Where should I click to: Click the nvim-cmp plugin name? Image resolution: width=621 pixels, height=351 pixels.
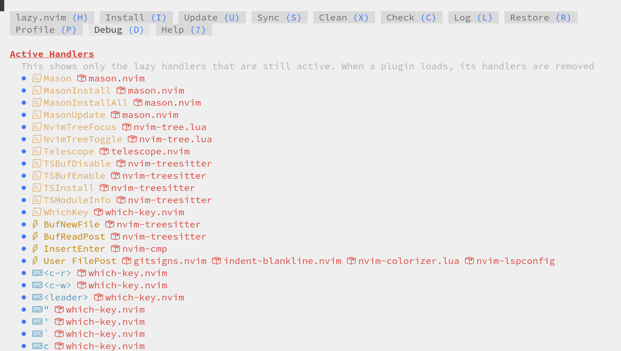pyautogui.click(x=145, y=249)
